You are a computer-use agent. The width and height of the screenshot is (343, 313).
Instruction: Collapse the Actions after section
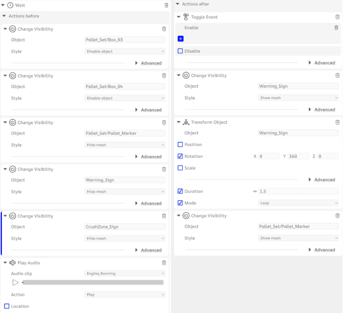click(x=178, y=4)
